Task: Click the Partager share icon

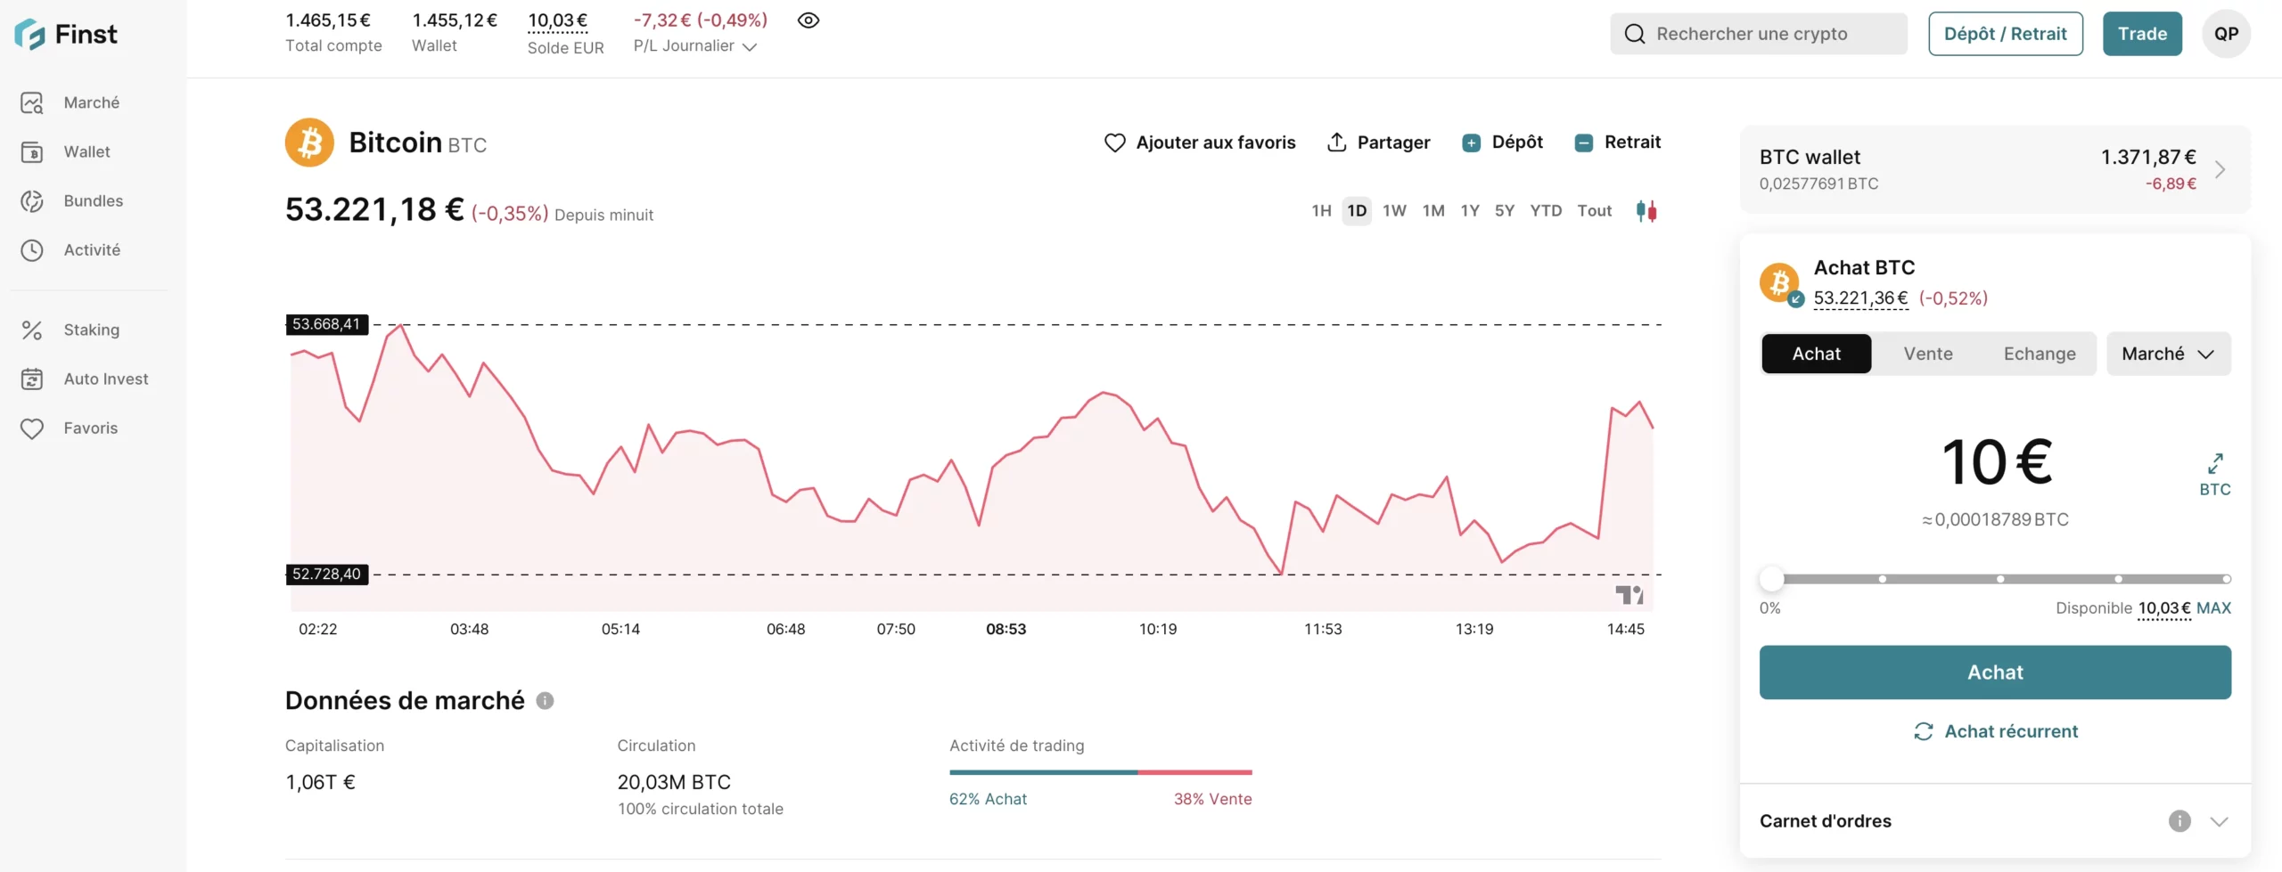Action: click(1336, 143)
